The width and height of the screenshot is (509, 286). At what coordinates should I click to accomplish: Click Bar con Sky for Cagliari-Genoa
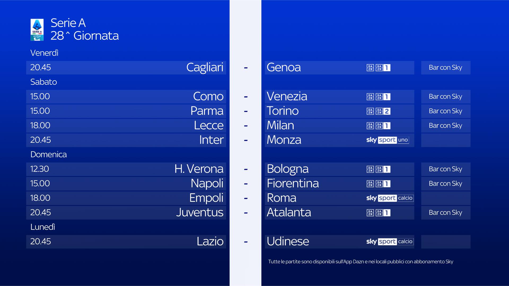[x=445, y=68]
